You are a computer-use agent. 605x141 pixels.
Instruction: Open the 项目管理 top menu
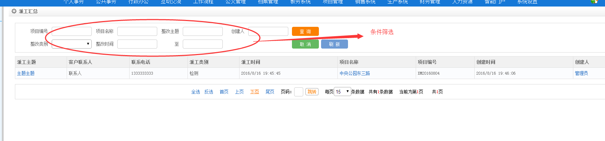[333, 2]
